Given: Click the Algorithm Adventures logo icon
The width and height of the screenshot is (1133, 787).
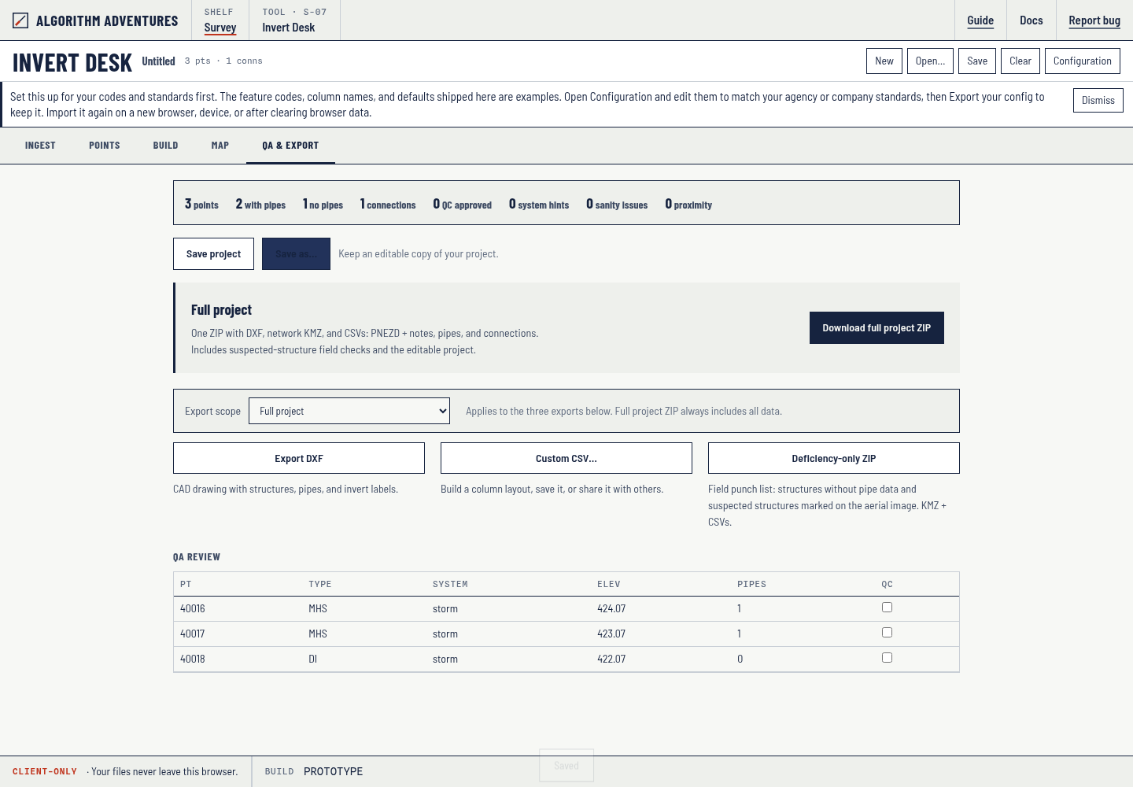Looking at the screenshot, I should tap(20, 20).
